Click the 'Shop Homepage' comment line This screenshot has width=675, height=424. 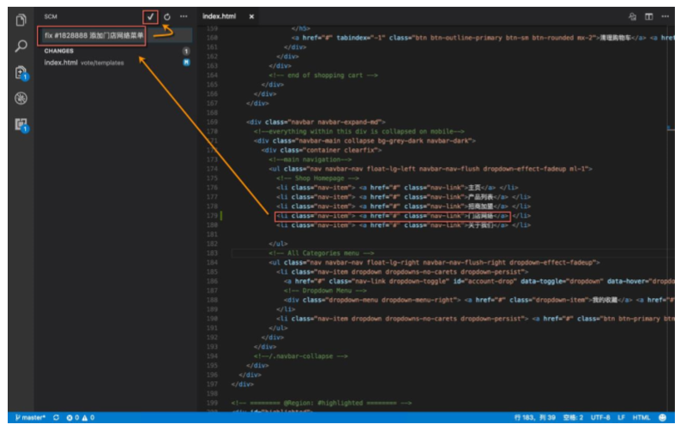[x=317, y=178]
